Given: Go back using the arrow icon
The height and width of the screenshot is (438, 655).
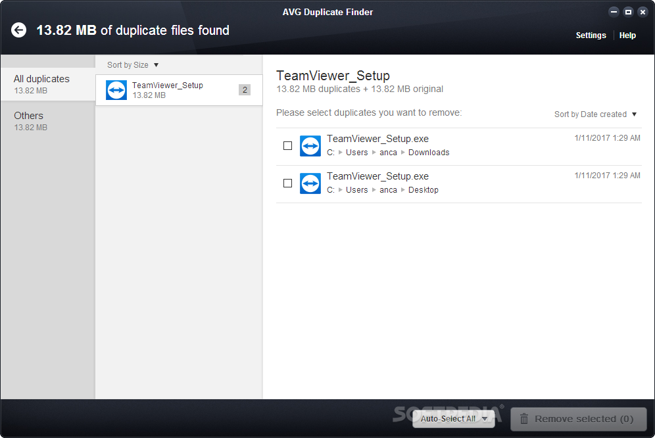Looking at the screenshot, I should [x=18, y=30].
